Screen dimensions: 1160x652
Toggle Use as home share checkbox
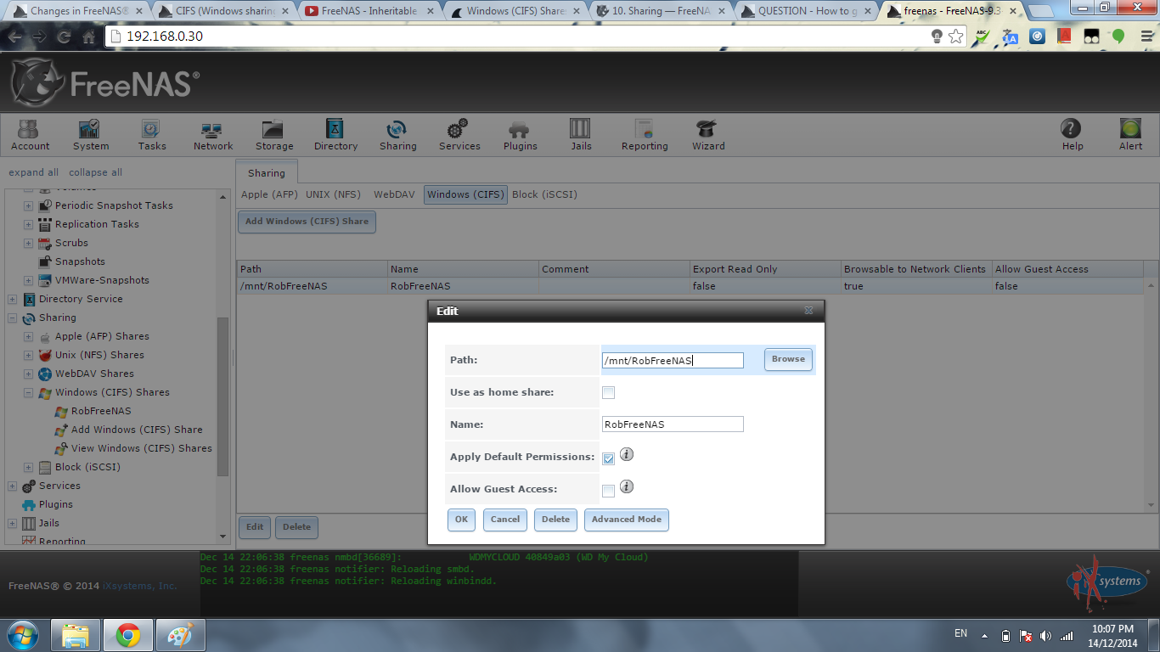(608, 392)
